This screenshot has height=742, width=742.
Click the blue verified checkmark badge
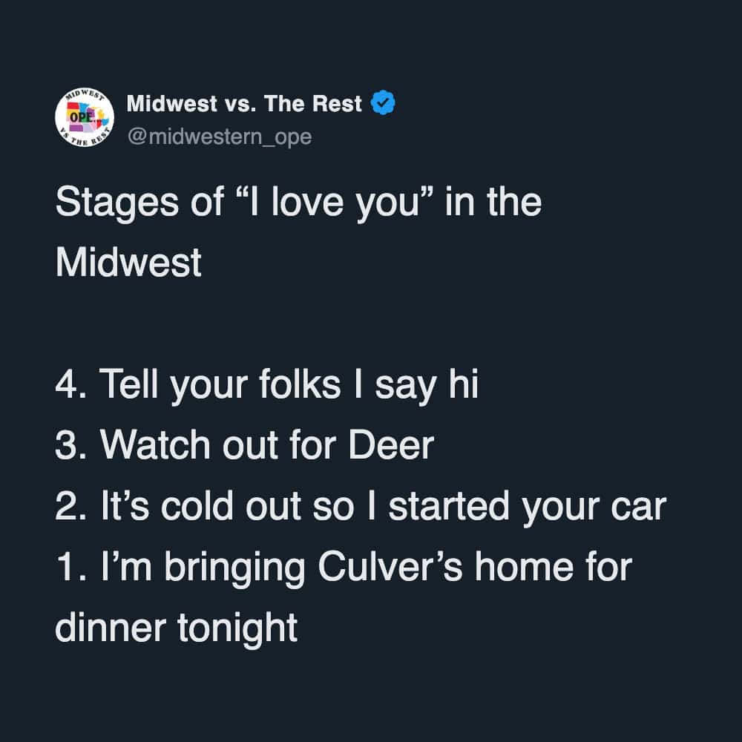point(383,104)
